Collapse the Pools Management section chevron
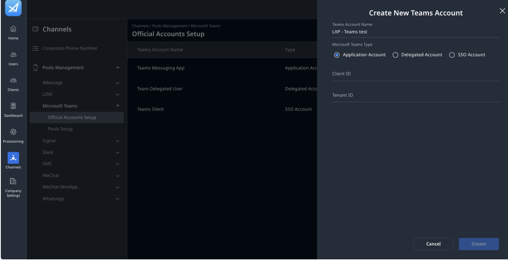This screenshot has width=508, height=261. click(118, 68)
